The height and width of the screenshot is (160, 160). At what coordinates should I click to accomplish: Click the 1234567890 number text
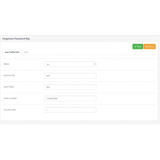52,99
